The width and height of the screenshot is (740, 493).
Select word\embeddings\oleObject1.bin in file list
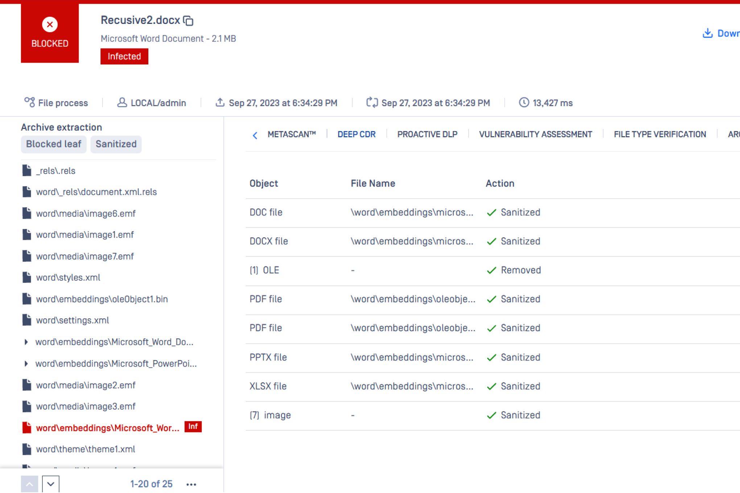[x=102, y=299]
